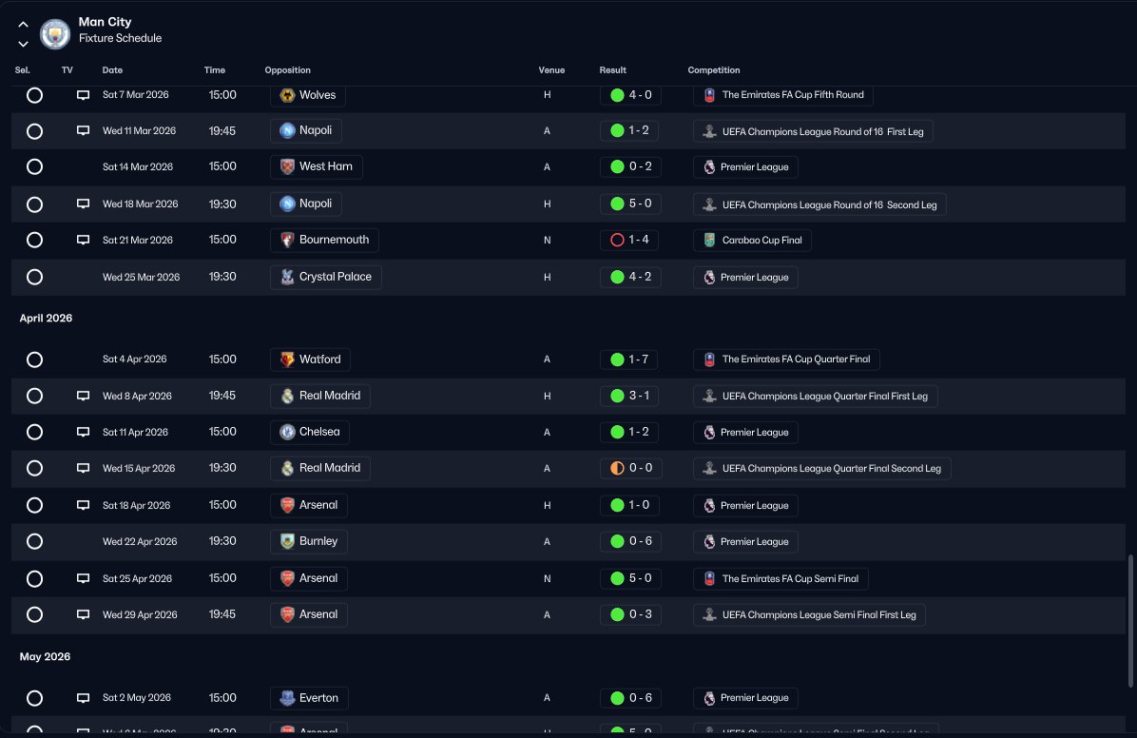
Task: Select the Everton fixture radio button
Action: (x=35, y=698)
